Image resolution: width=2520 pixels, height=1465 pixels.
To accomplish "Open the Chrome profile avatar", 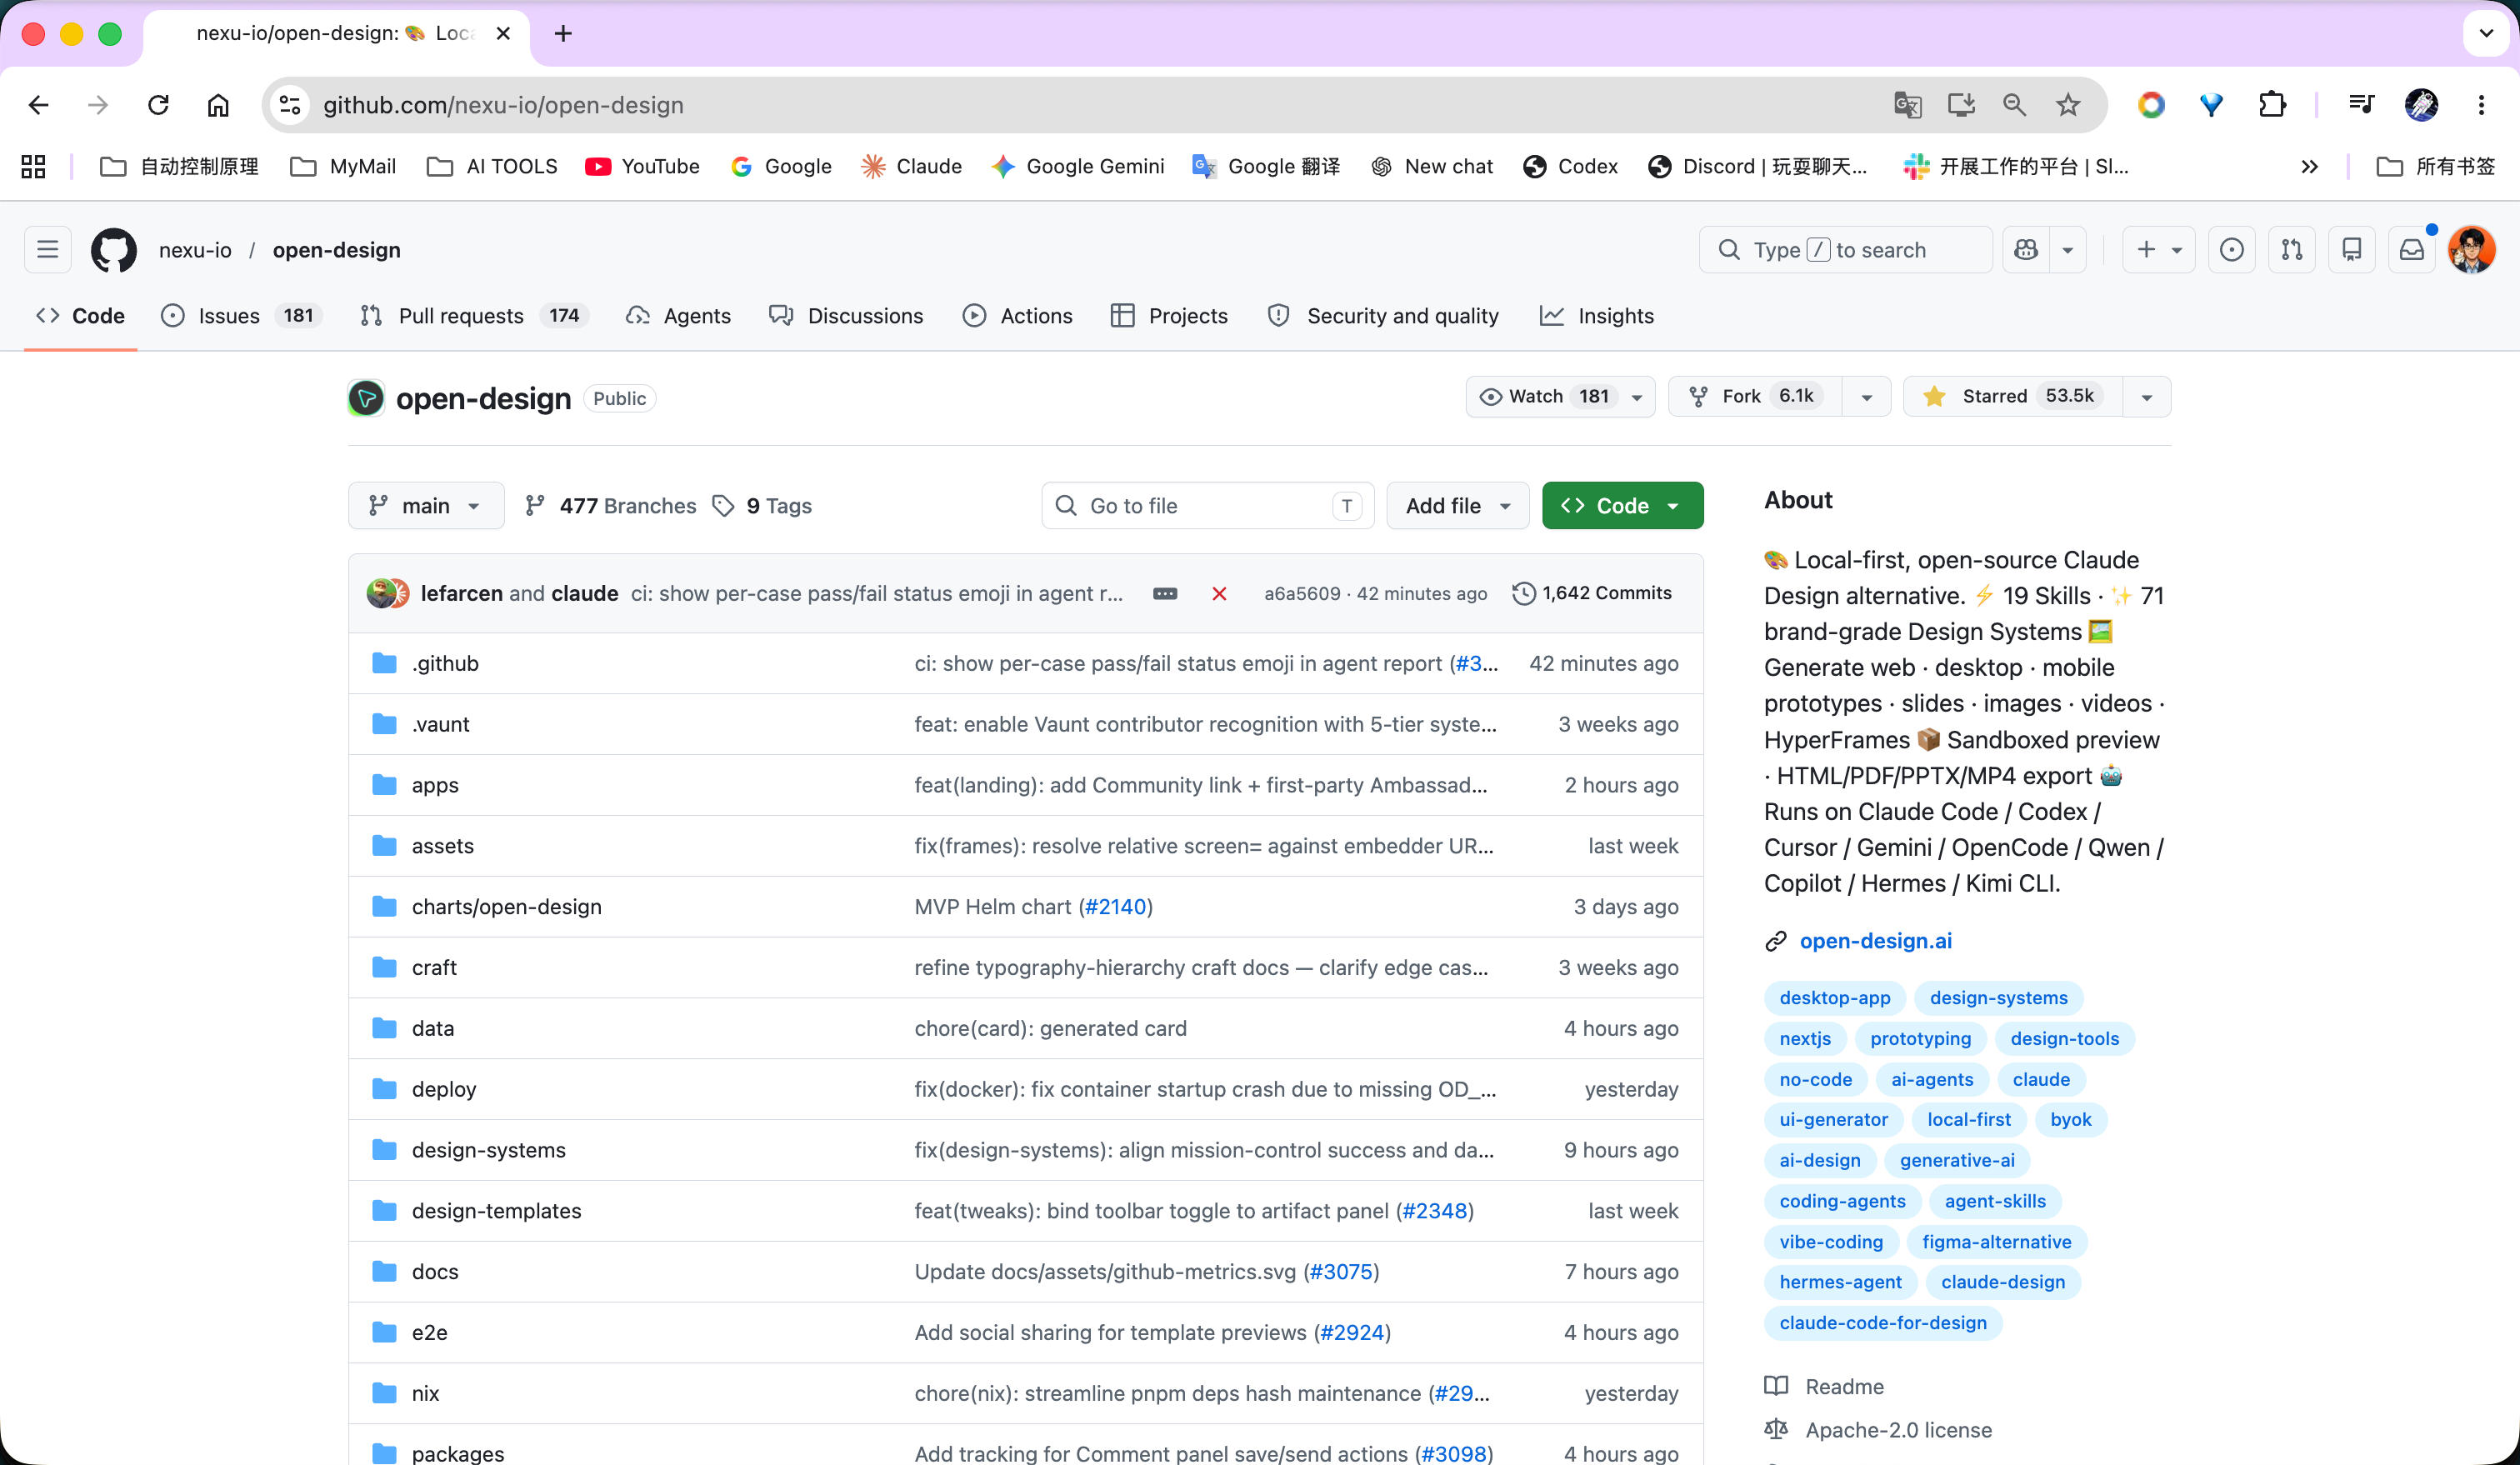I will [2421, 105].
